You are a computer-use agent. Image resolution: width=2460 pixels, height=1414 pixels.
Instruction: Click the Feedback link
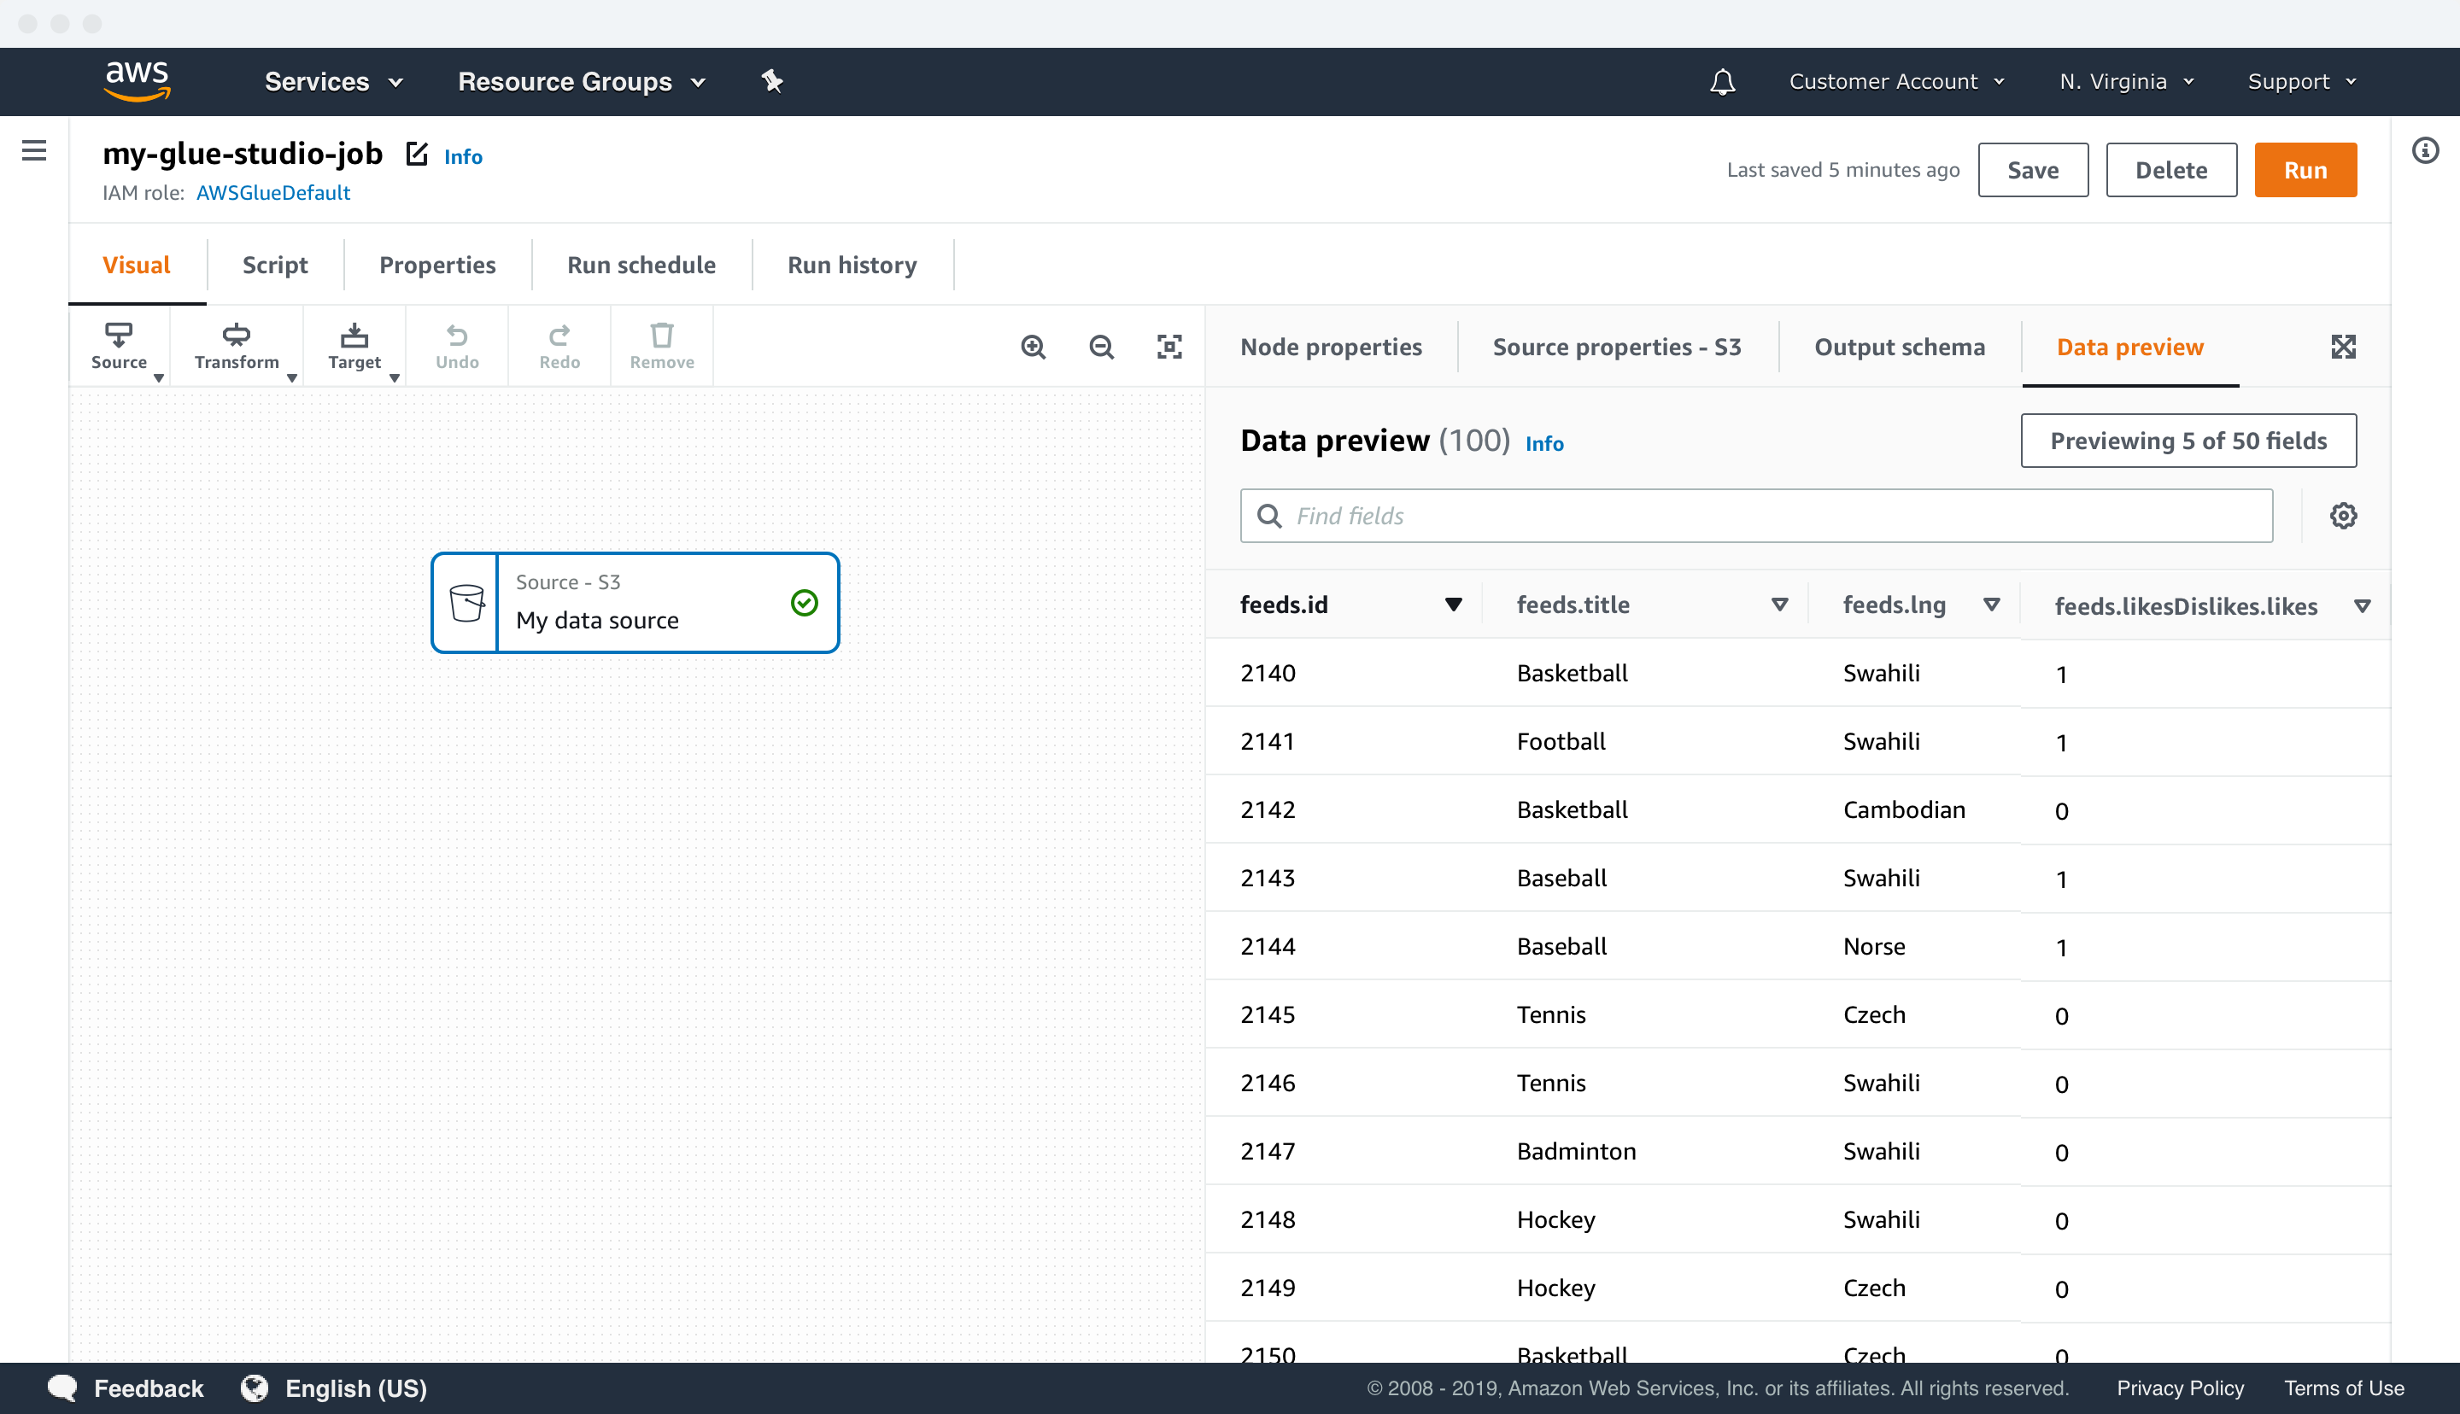click(149, 1388)
